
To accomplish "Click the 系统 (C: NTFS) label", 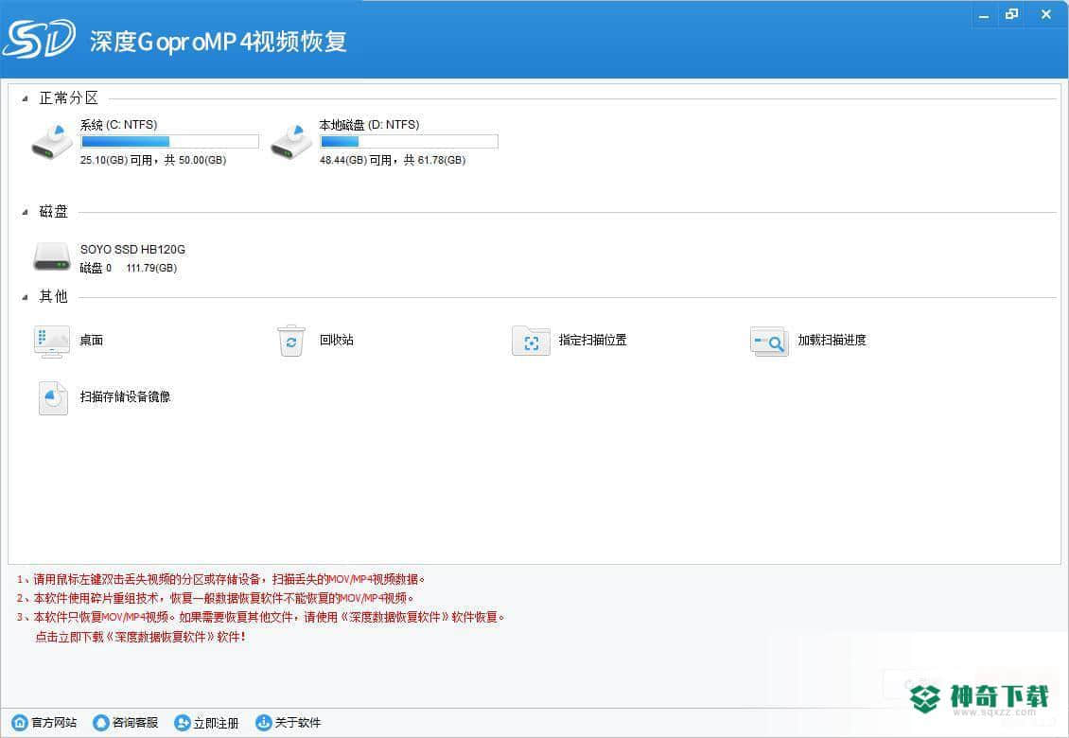I will [118, 125].
